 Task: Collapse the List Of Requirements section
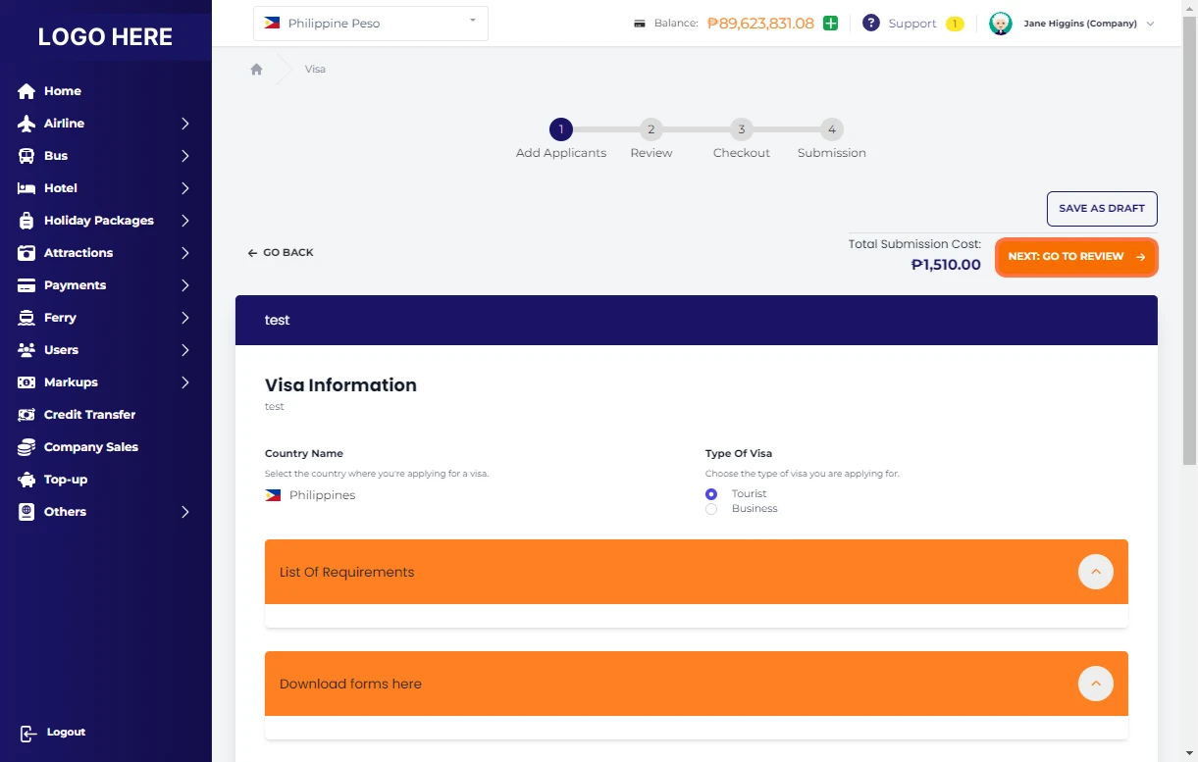pos(1095,572)
